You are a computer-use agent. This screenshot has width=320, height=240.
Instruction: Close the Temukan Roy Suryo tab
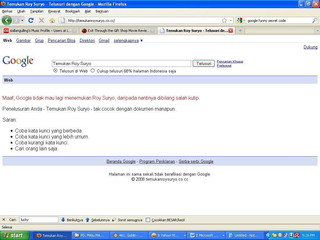pyautogui.click(x=231, y=31)
